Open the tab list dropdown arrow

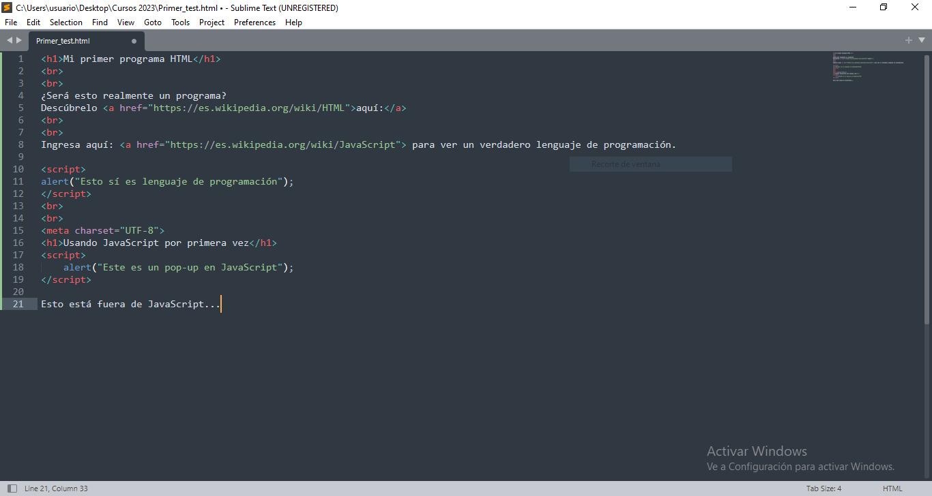click(921, 40)
